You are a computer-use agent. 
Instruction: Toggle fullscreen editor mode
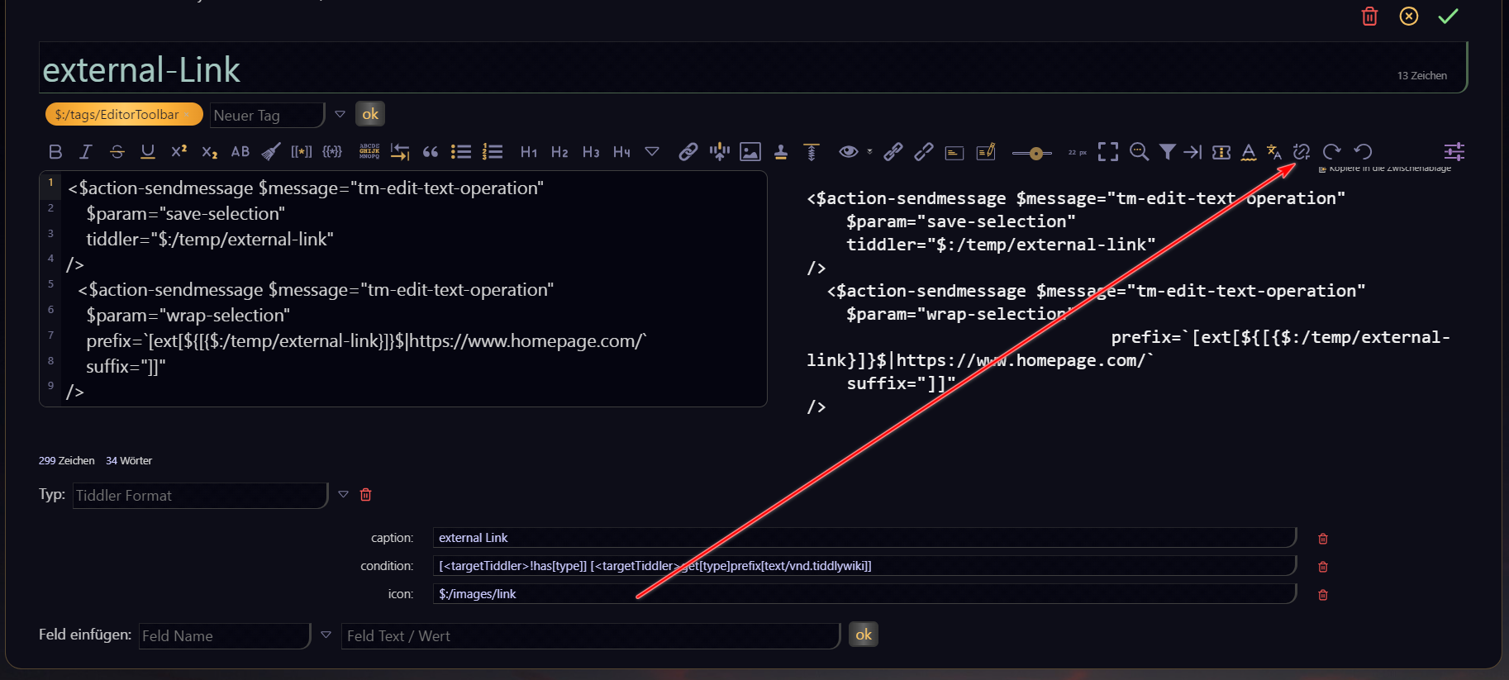point(1108,152)
